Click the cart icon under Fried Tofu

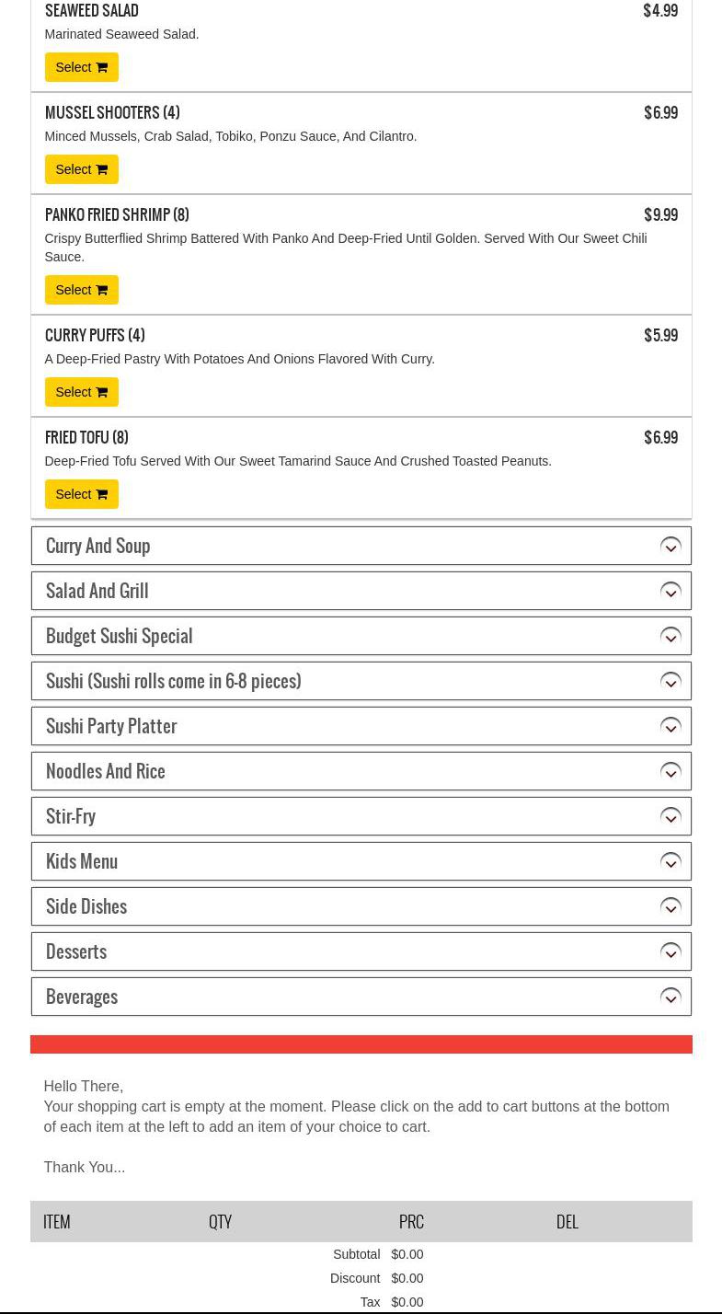101,494
